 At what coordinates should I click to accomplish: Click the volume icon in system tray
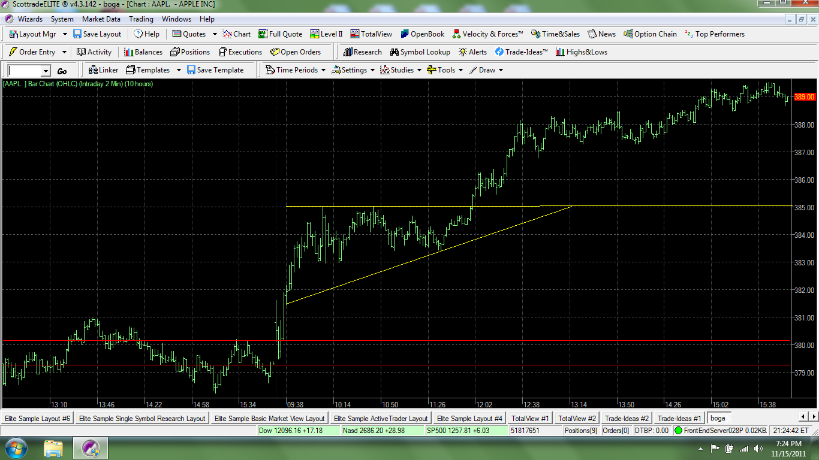[757, 449]
